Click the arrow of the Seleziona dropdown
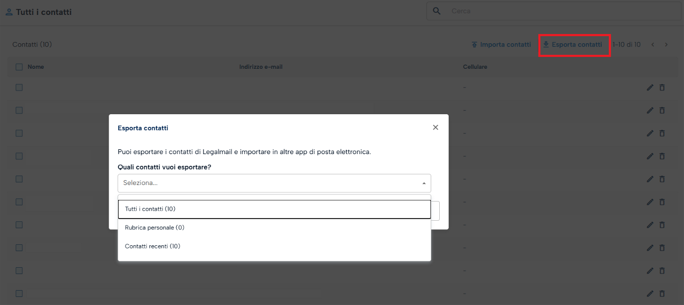 click(424, 183)
